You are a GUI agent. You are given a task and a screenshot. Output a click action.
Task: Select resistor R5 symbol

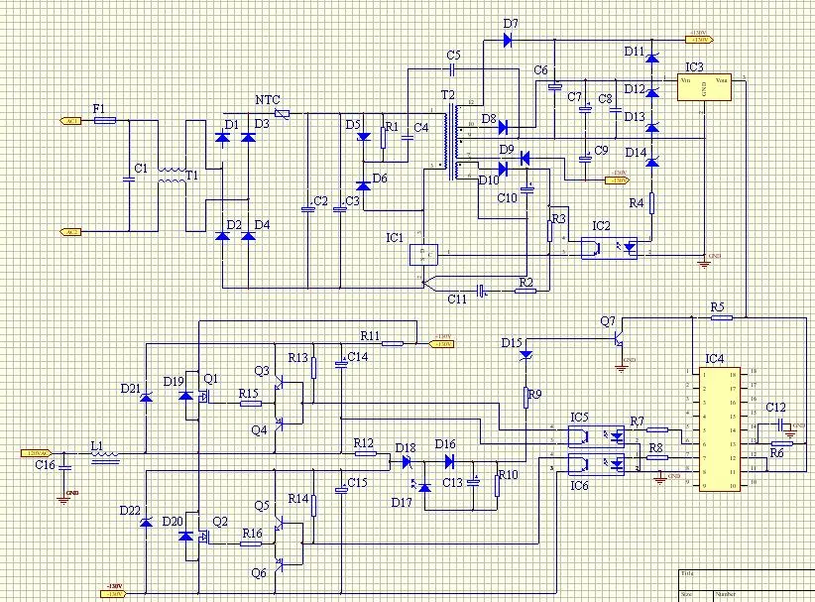coord(722,317)
